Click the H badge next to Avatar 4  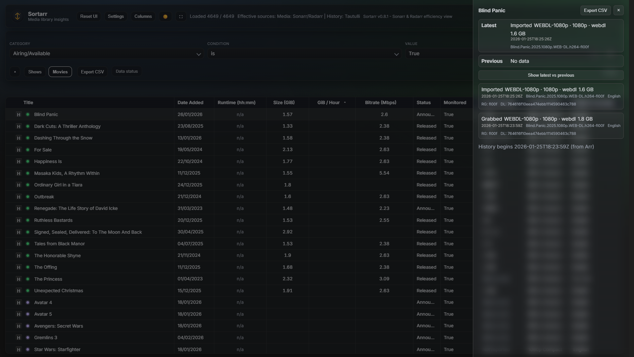pyautogui.click(x=19, y=302)
